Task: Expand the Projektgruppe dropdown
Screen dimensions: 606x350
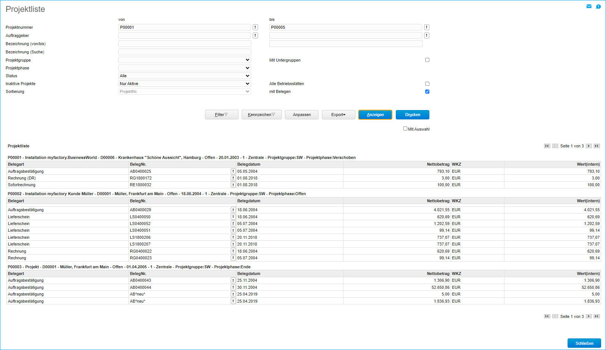Action: click(x=184, y=60)
